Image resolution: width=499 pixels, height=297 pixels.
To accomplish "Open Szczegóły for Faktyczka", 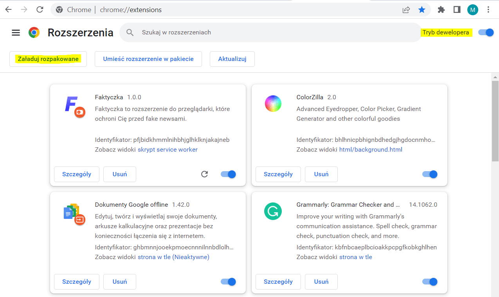I will (x=77, y=174).
